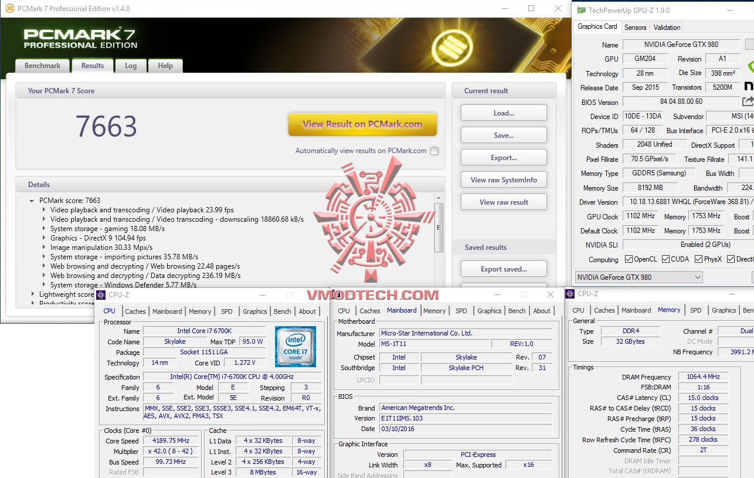Click the GPU-Z chip logo in the title bar
This screenshot has width=754, height=478.
(581, 9)
